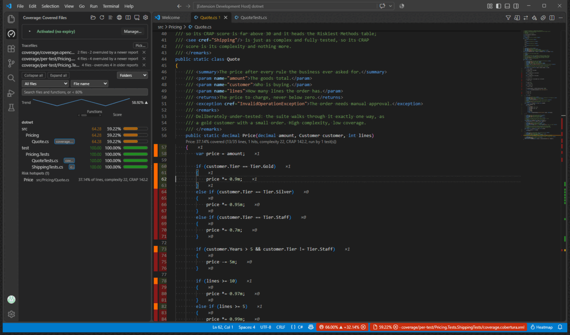
Task: Open the File name sort dropdown
Action: (x=89, y=84)
